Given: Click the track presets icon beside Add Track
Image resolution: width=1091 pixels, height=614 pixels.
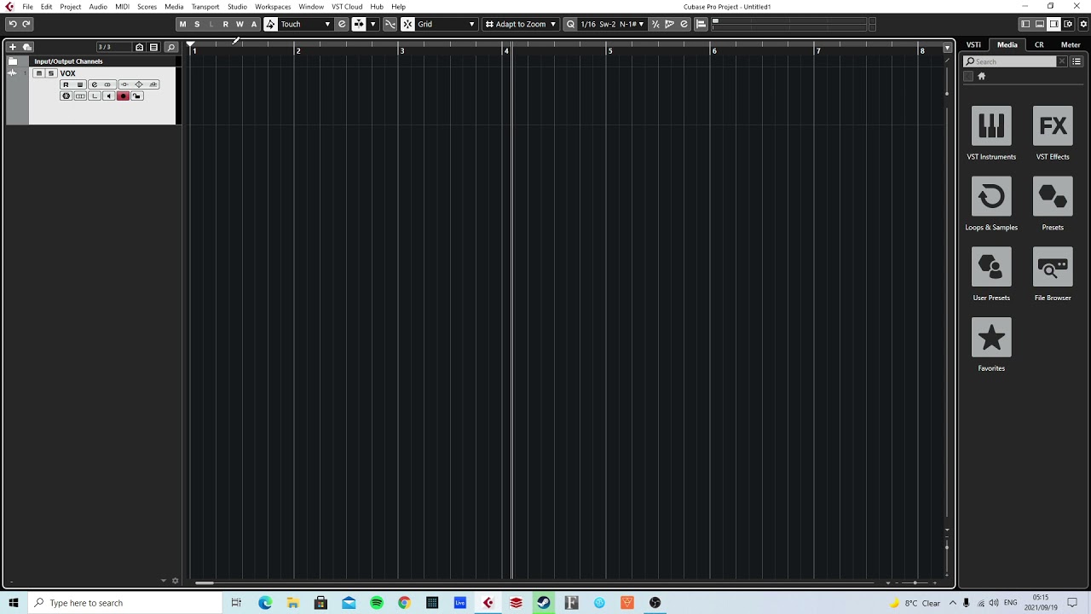Looking at the screenshot, I should pos(27,47).
